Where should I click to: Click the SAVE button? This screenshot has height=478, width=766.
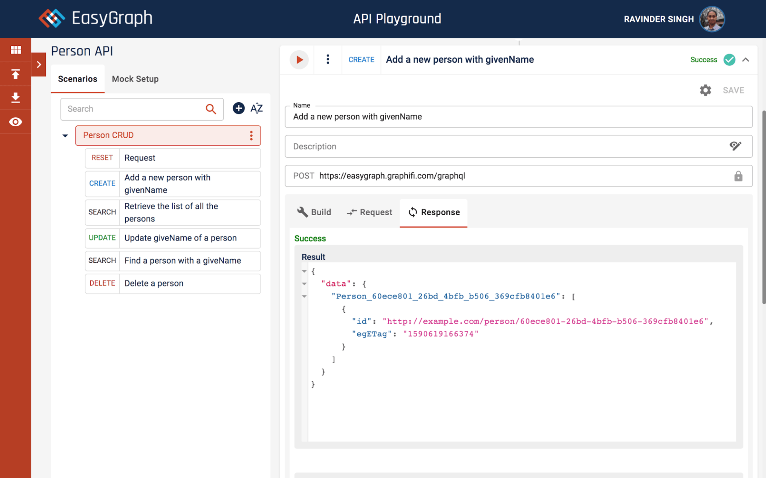(733, 90)
